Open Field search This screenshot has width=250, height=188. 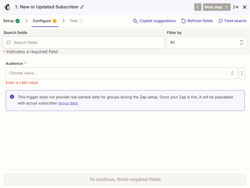[232, 21]
